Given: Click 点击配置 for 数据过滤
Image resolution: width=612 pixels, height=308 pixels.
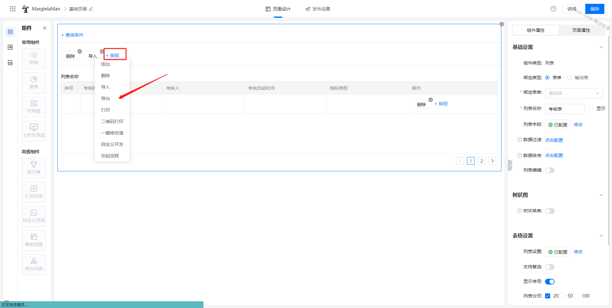Looking at the screenshot, I should coord(554,140).
